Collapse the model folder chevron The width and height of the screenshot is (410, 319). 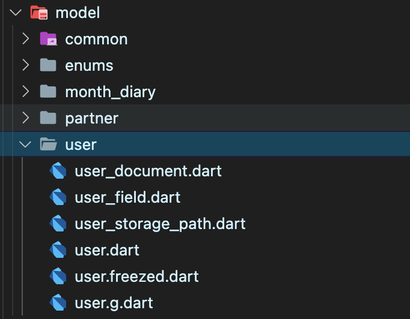(x=16, y=13)
